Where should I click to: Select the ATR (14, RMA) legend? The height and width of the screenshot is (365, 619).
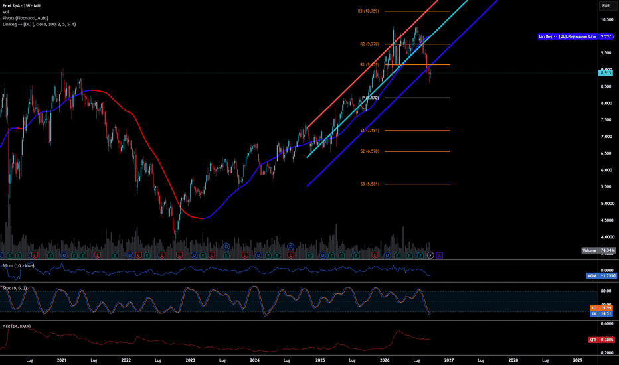tap(17, 327)
